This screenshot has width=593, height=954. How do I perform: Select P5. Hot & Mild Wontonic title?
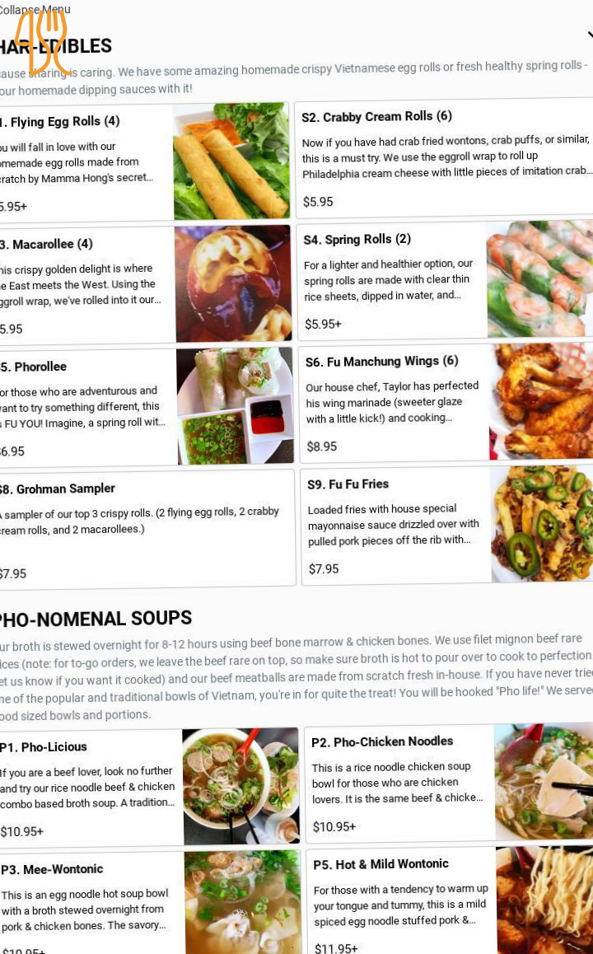click(x=381, y=864)
